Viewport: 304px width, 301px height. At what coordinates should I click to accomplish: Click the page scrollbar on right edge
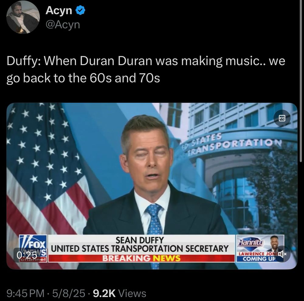301,82
